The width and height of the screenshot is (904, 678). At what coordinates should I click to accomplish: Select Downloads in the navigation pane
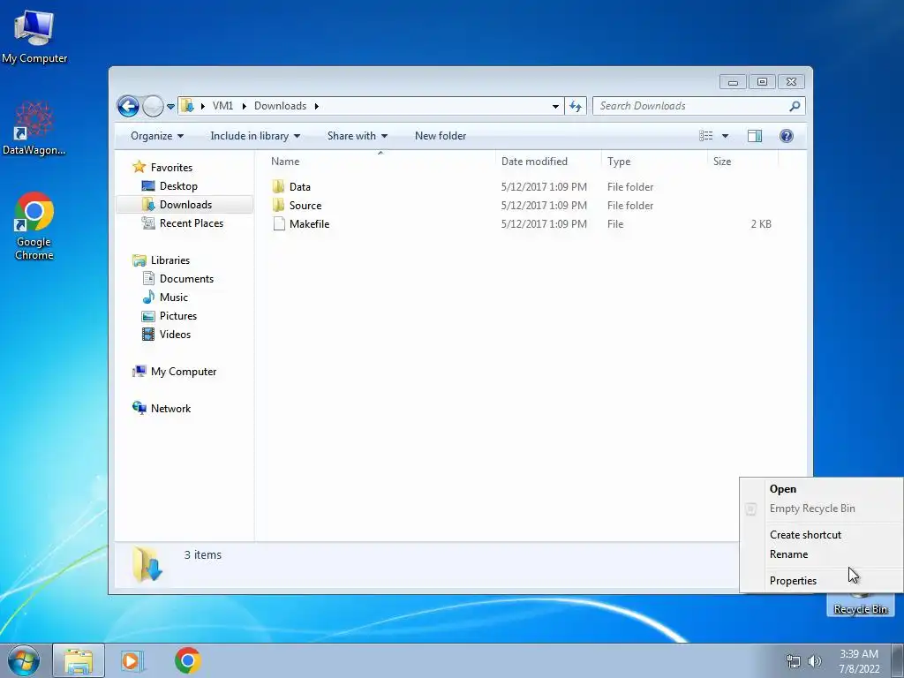(185, 205)
